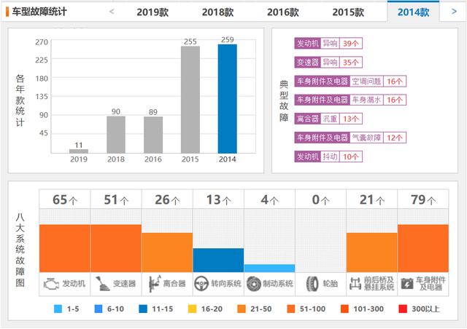Click the 0个 count header for tires
The image size is (467, 329).
[x=321, y=199]
